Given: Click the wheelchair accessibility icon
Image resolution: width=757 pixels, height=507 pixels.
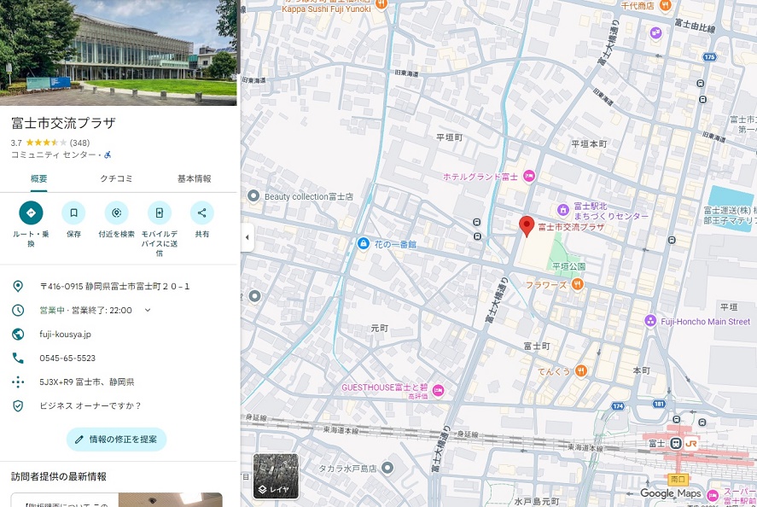Looking at the screenshot, I should coord(108,155).
